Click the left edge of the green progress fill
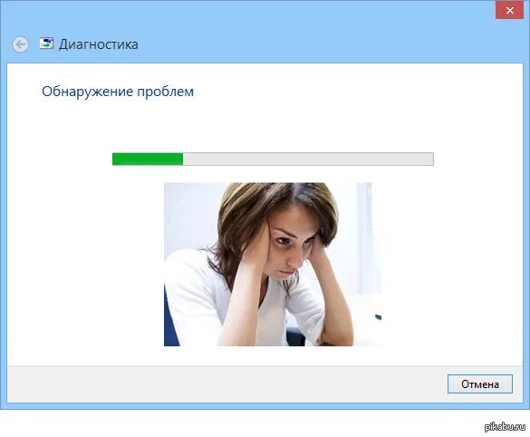The width and height of the screenshot is (530, 437). tap(114, 159)
